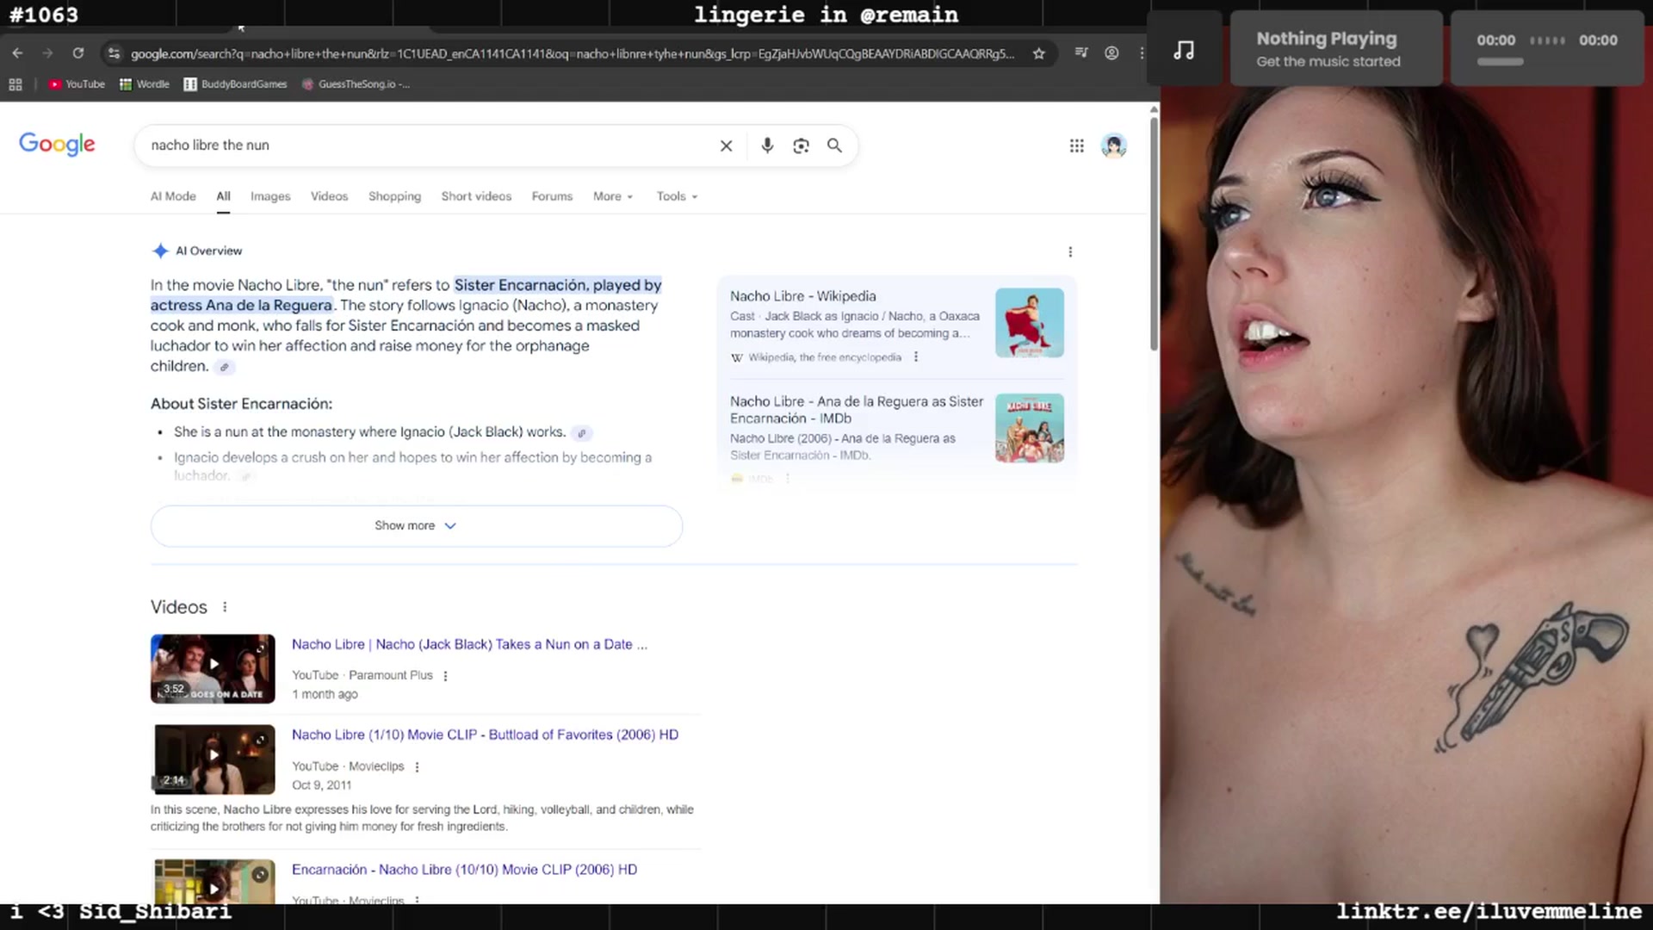Image resolution: width=1653 pixels, height=930 pixels.
Task: Open the Google apps grid icon
Action: (1076, 146)
